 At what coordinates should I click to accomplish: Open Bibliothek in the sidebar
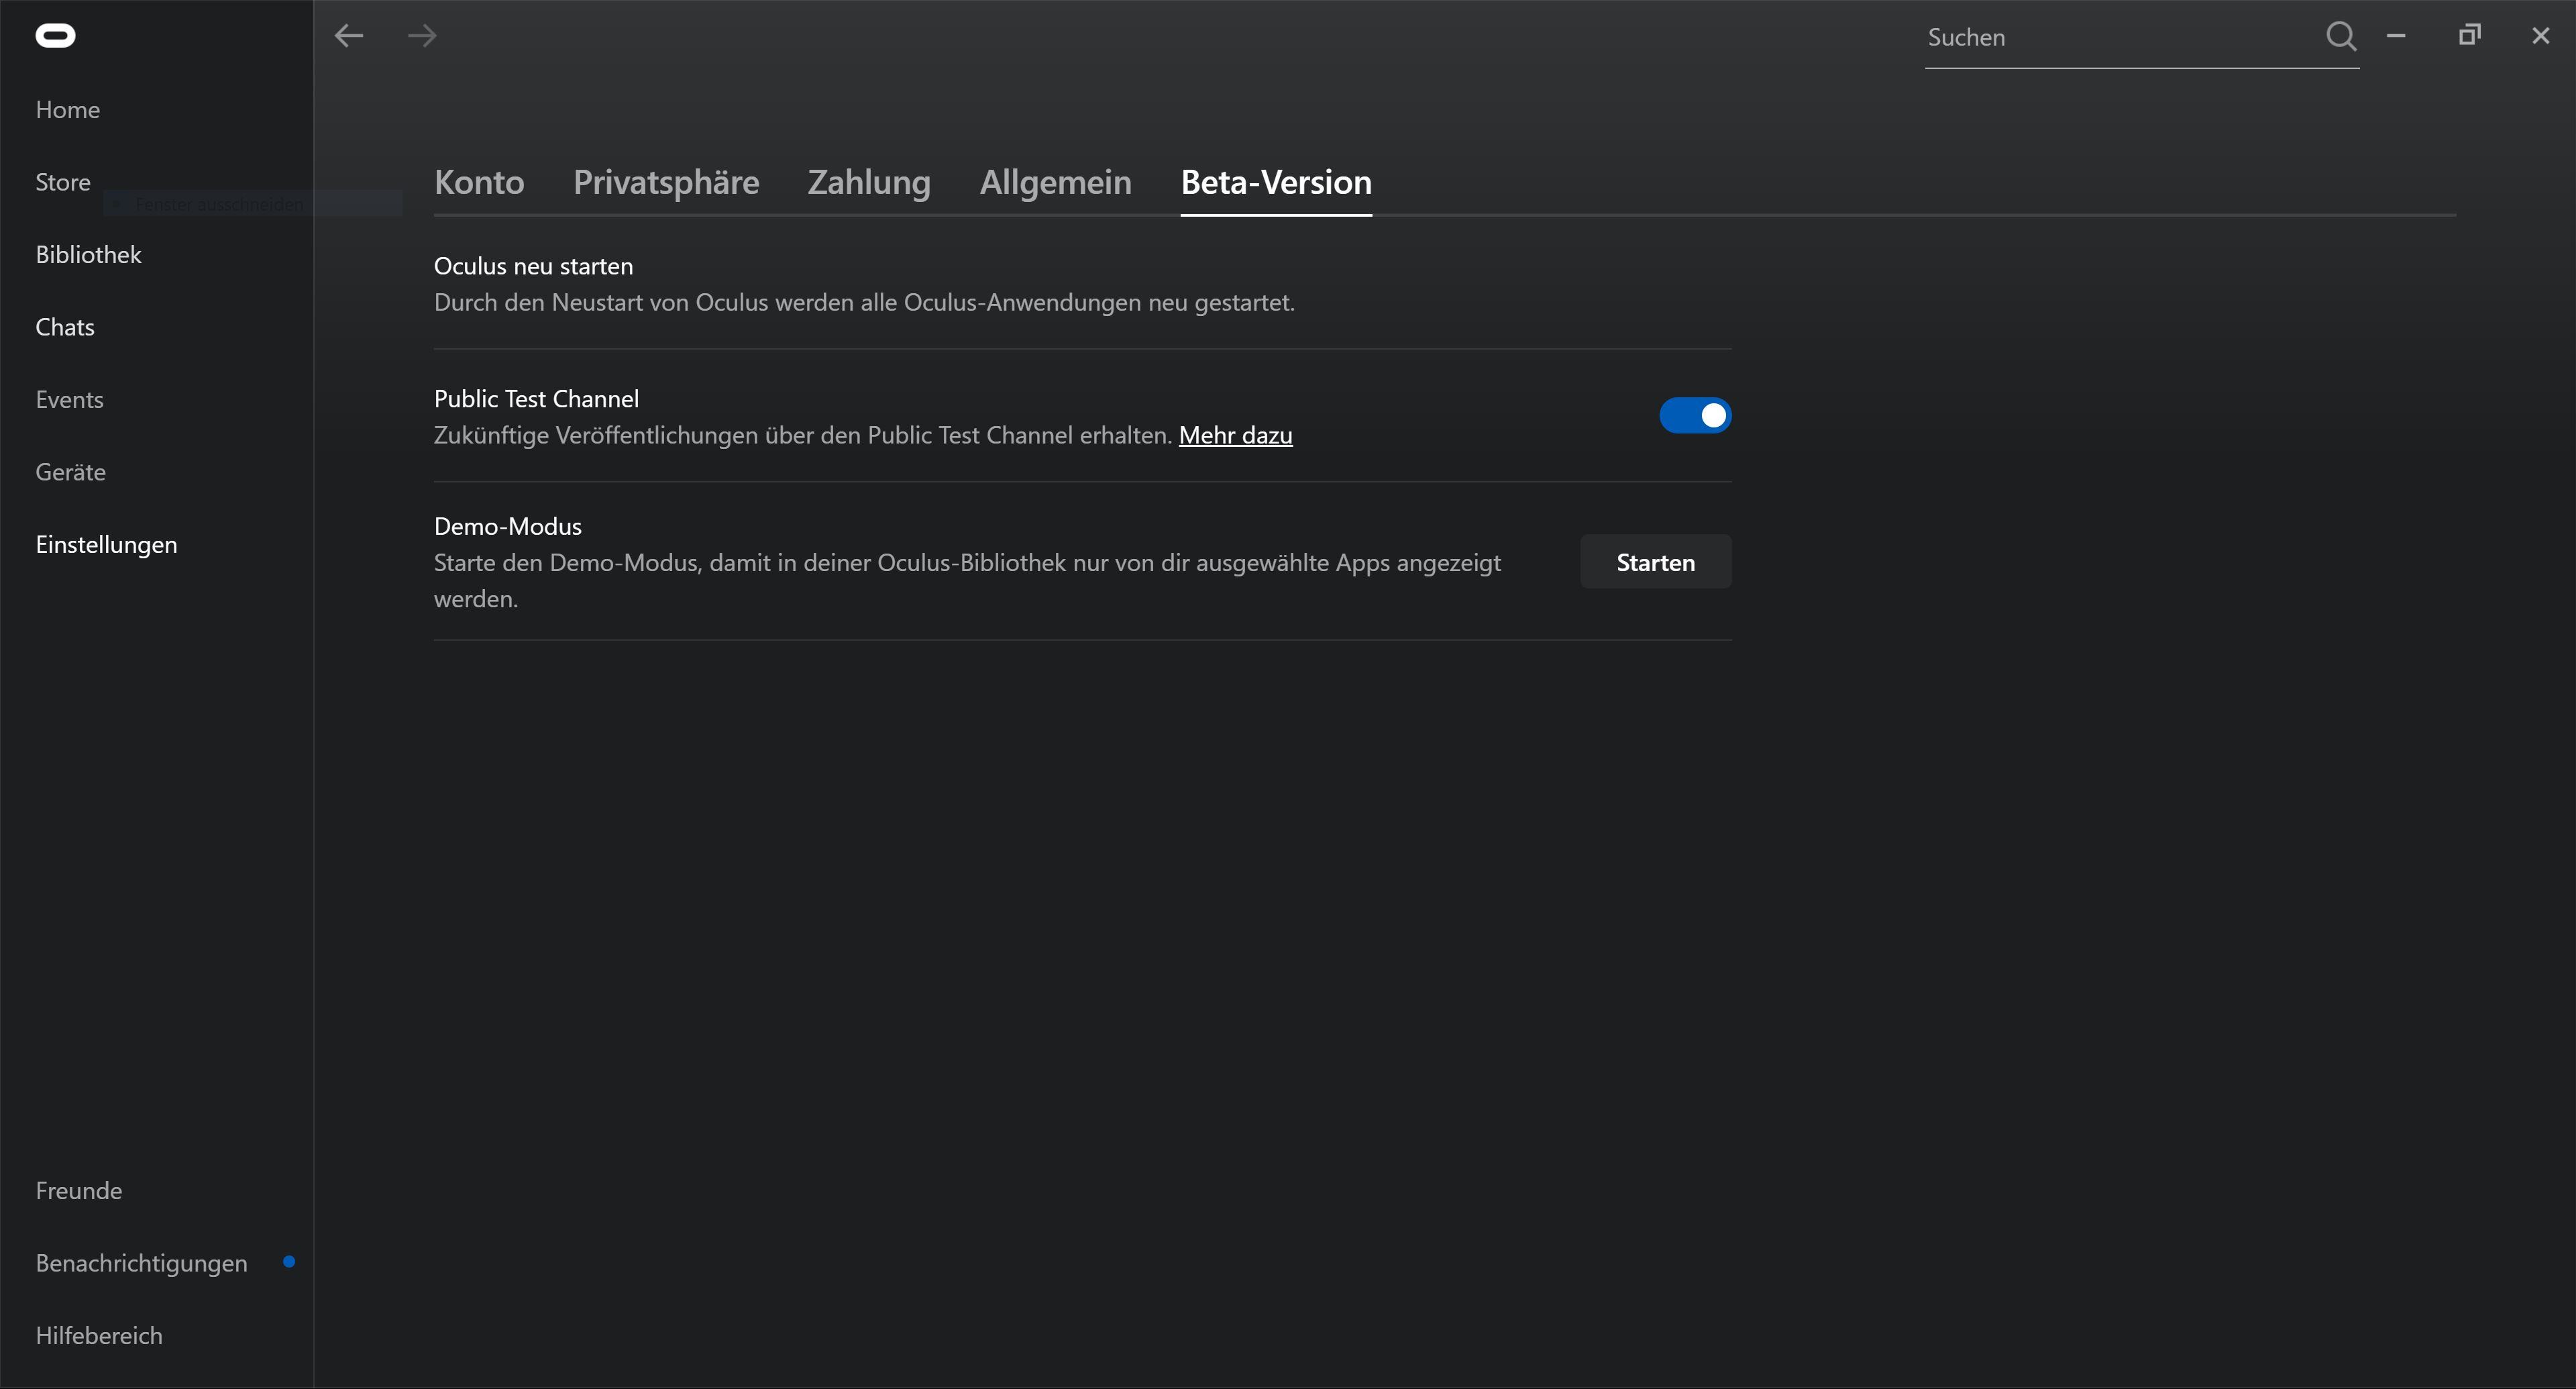88,255
